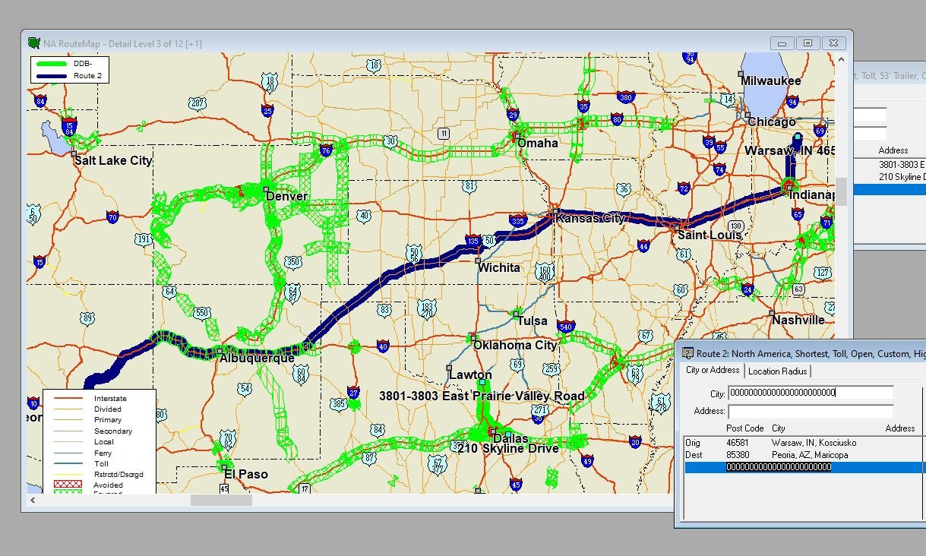Click the NA RouteMap window title icon
The width and height of the screenshot is (926, 556).
pos(33,43)
